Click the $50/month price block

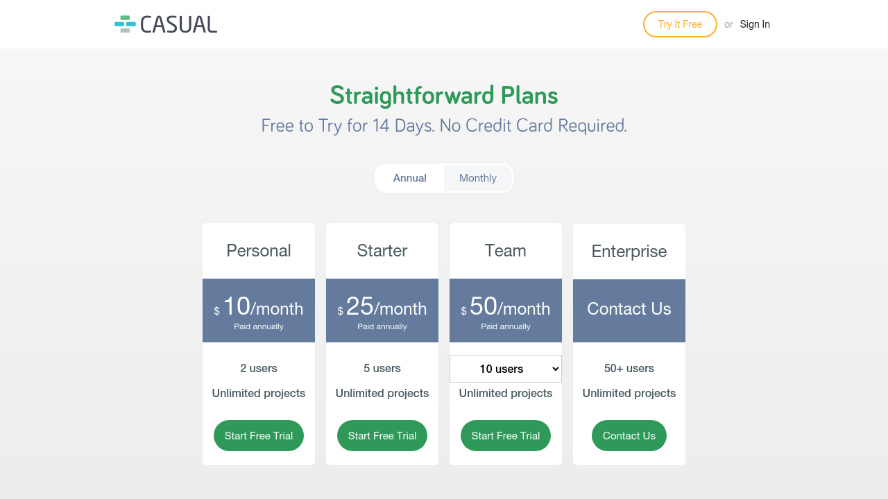pos(506,310)
